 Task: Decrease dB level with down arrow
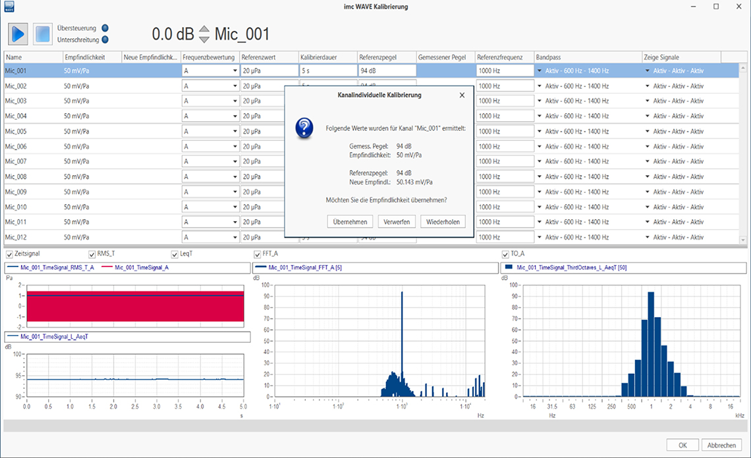204,39
